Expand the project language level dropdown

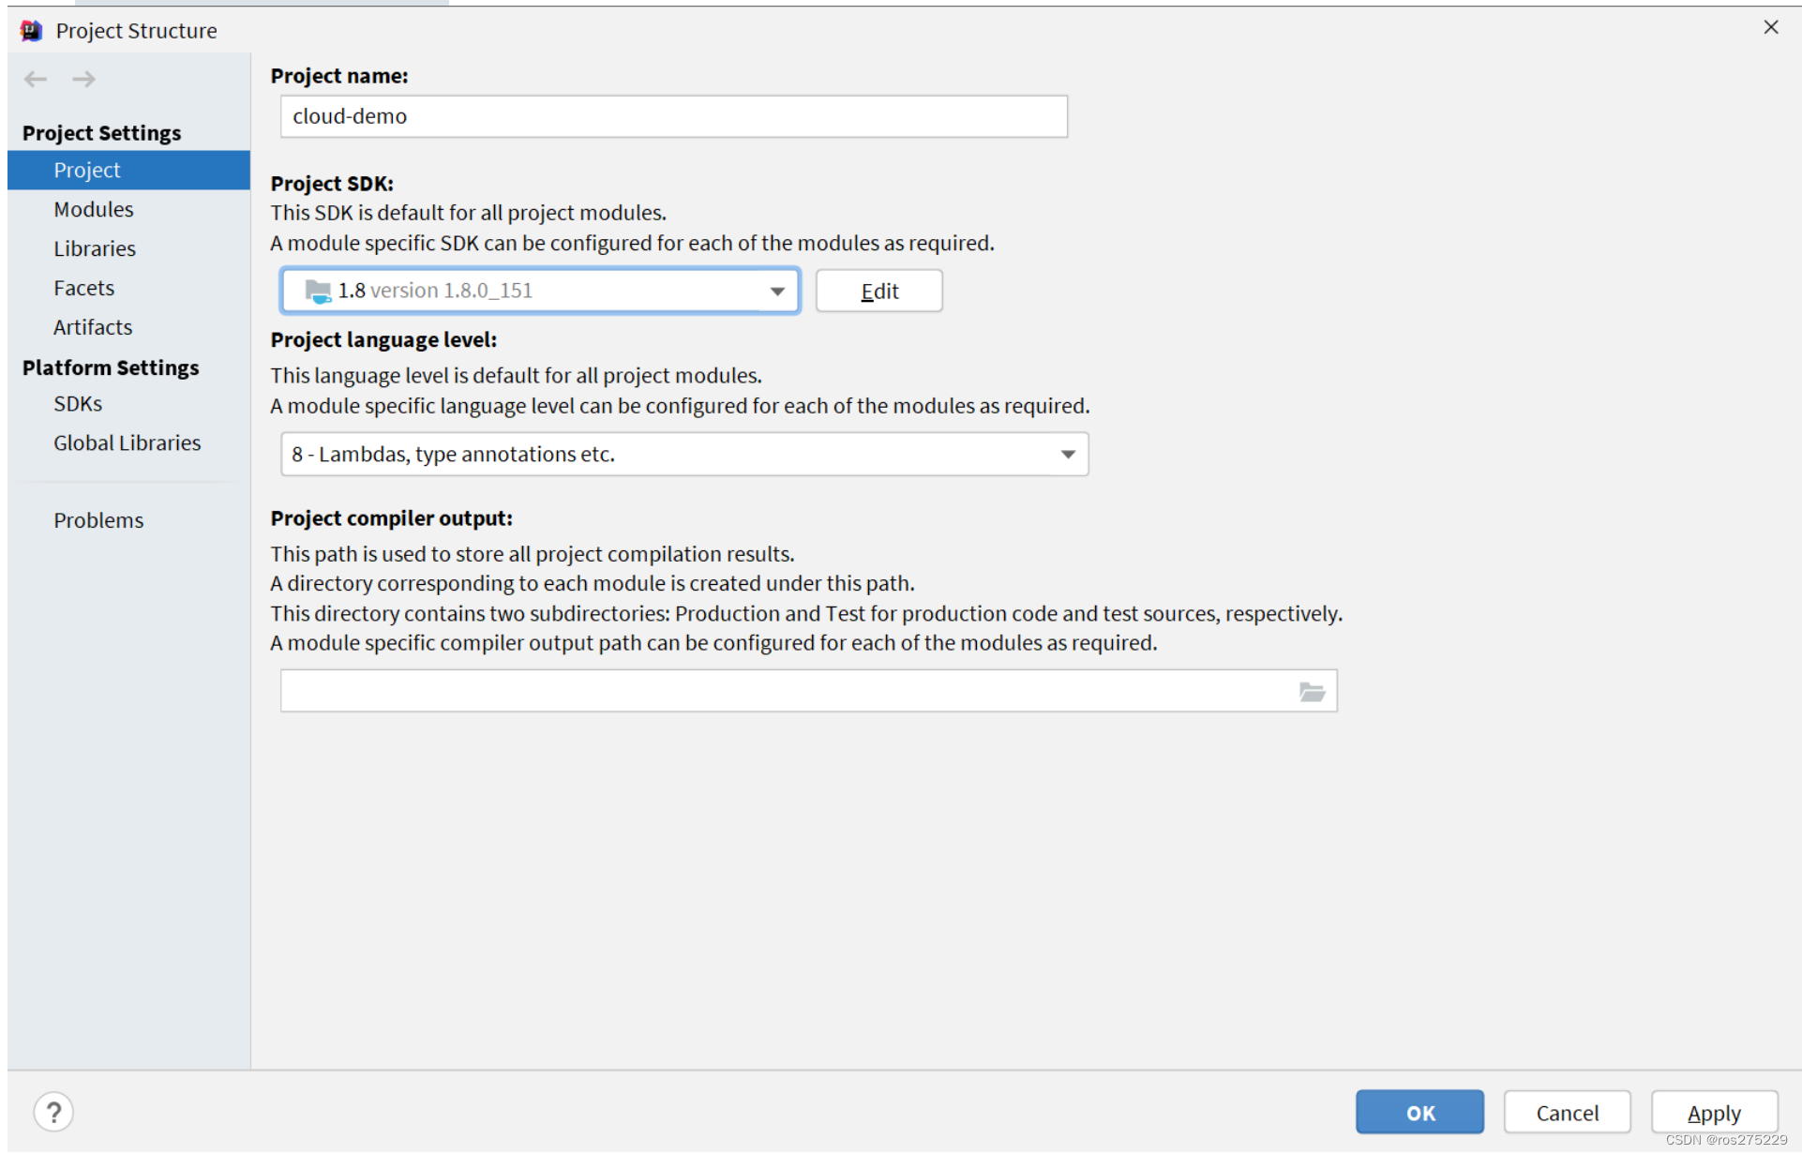tap(1067, 455)
